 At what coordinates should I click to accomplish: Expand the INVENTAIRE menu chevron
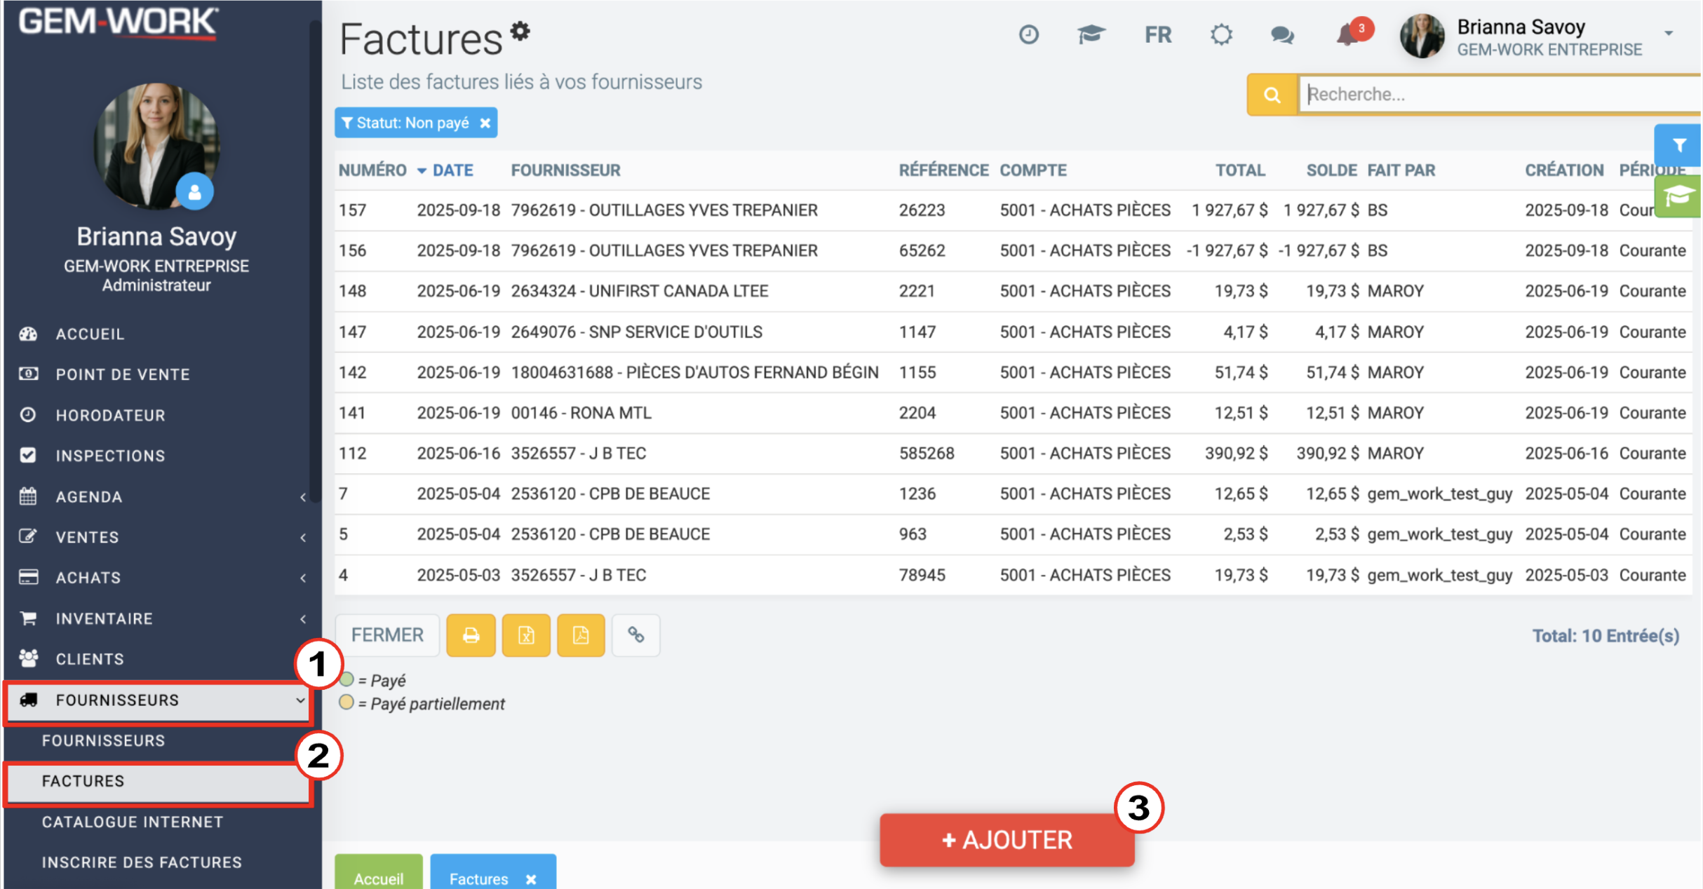tap(302, 619)
